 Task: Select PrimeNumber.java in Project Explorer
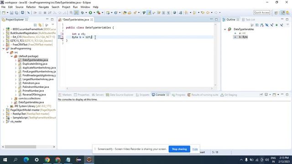[x=33, y=91]
